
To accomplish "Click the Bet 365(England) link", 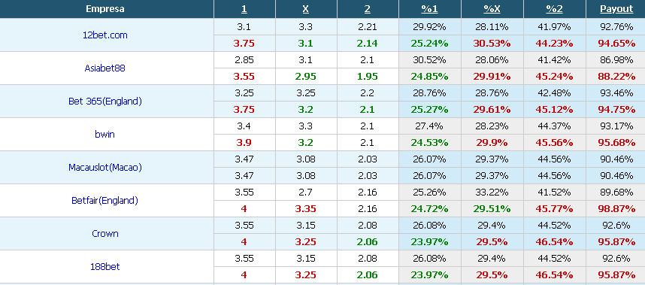I will tap(105, 102).
